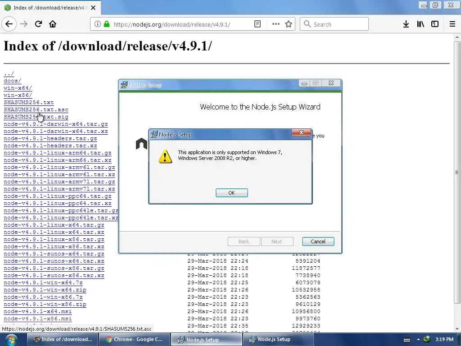Download node-v4.9.1-x86.msi installer

click(x=38, y=319)
